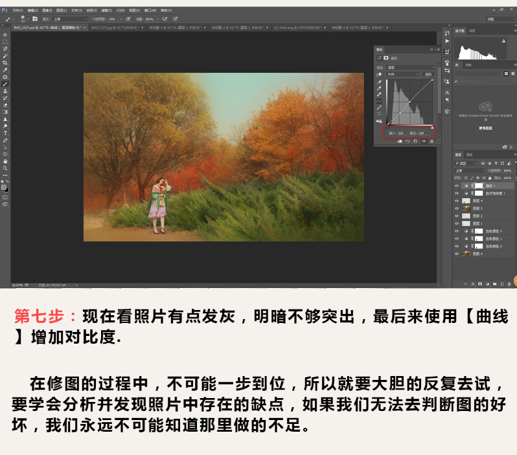Select the pencil draw-curve tool
The width and height of the screenshot is (517, 455).
[x=379, y=107]
